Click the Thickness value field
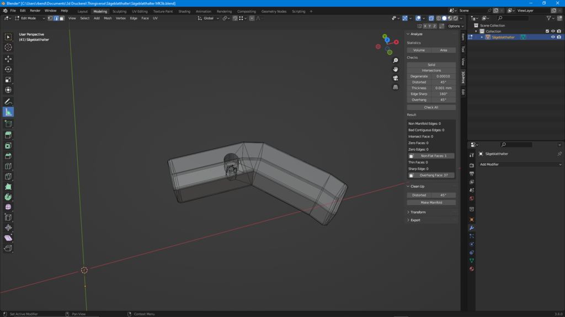 (443, 88)
